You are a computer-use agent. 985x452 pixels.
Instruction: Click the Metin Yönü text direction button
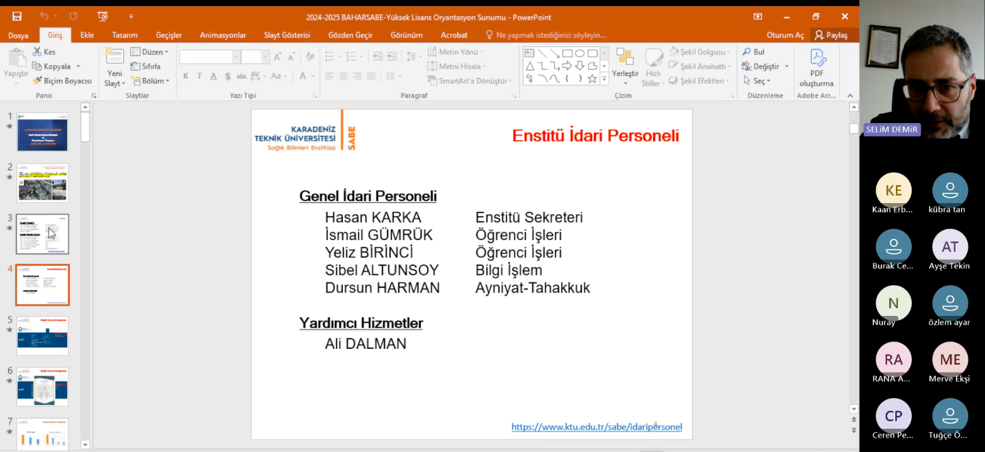pos(455,52)
